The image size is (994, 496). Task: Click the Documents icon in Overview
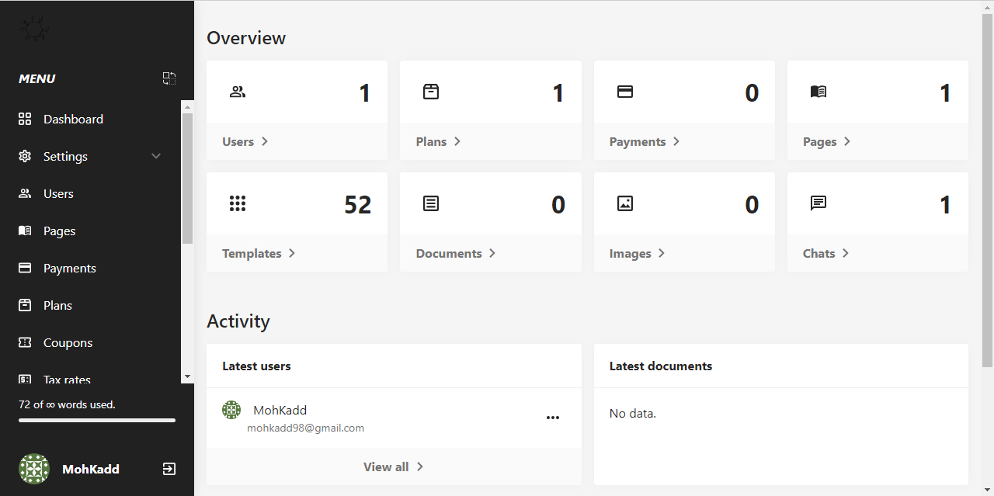[x=431, y=204]
